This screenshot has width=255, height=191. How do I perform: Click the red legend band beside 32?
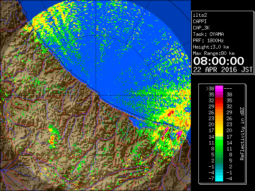click(x=219, y=100)
